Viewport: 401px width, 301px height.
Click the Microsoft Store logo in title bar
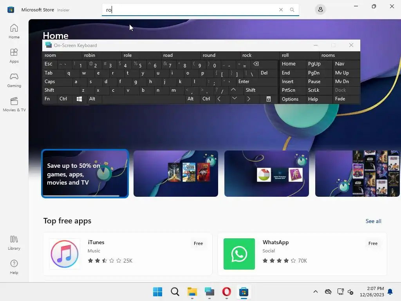click(x=11, y=10)
